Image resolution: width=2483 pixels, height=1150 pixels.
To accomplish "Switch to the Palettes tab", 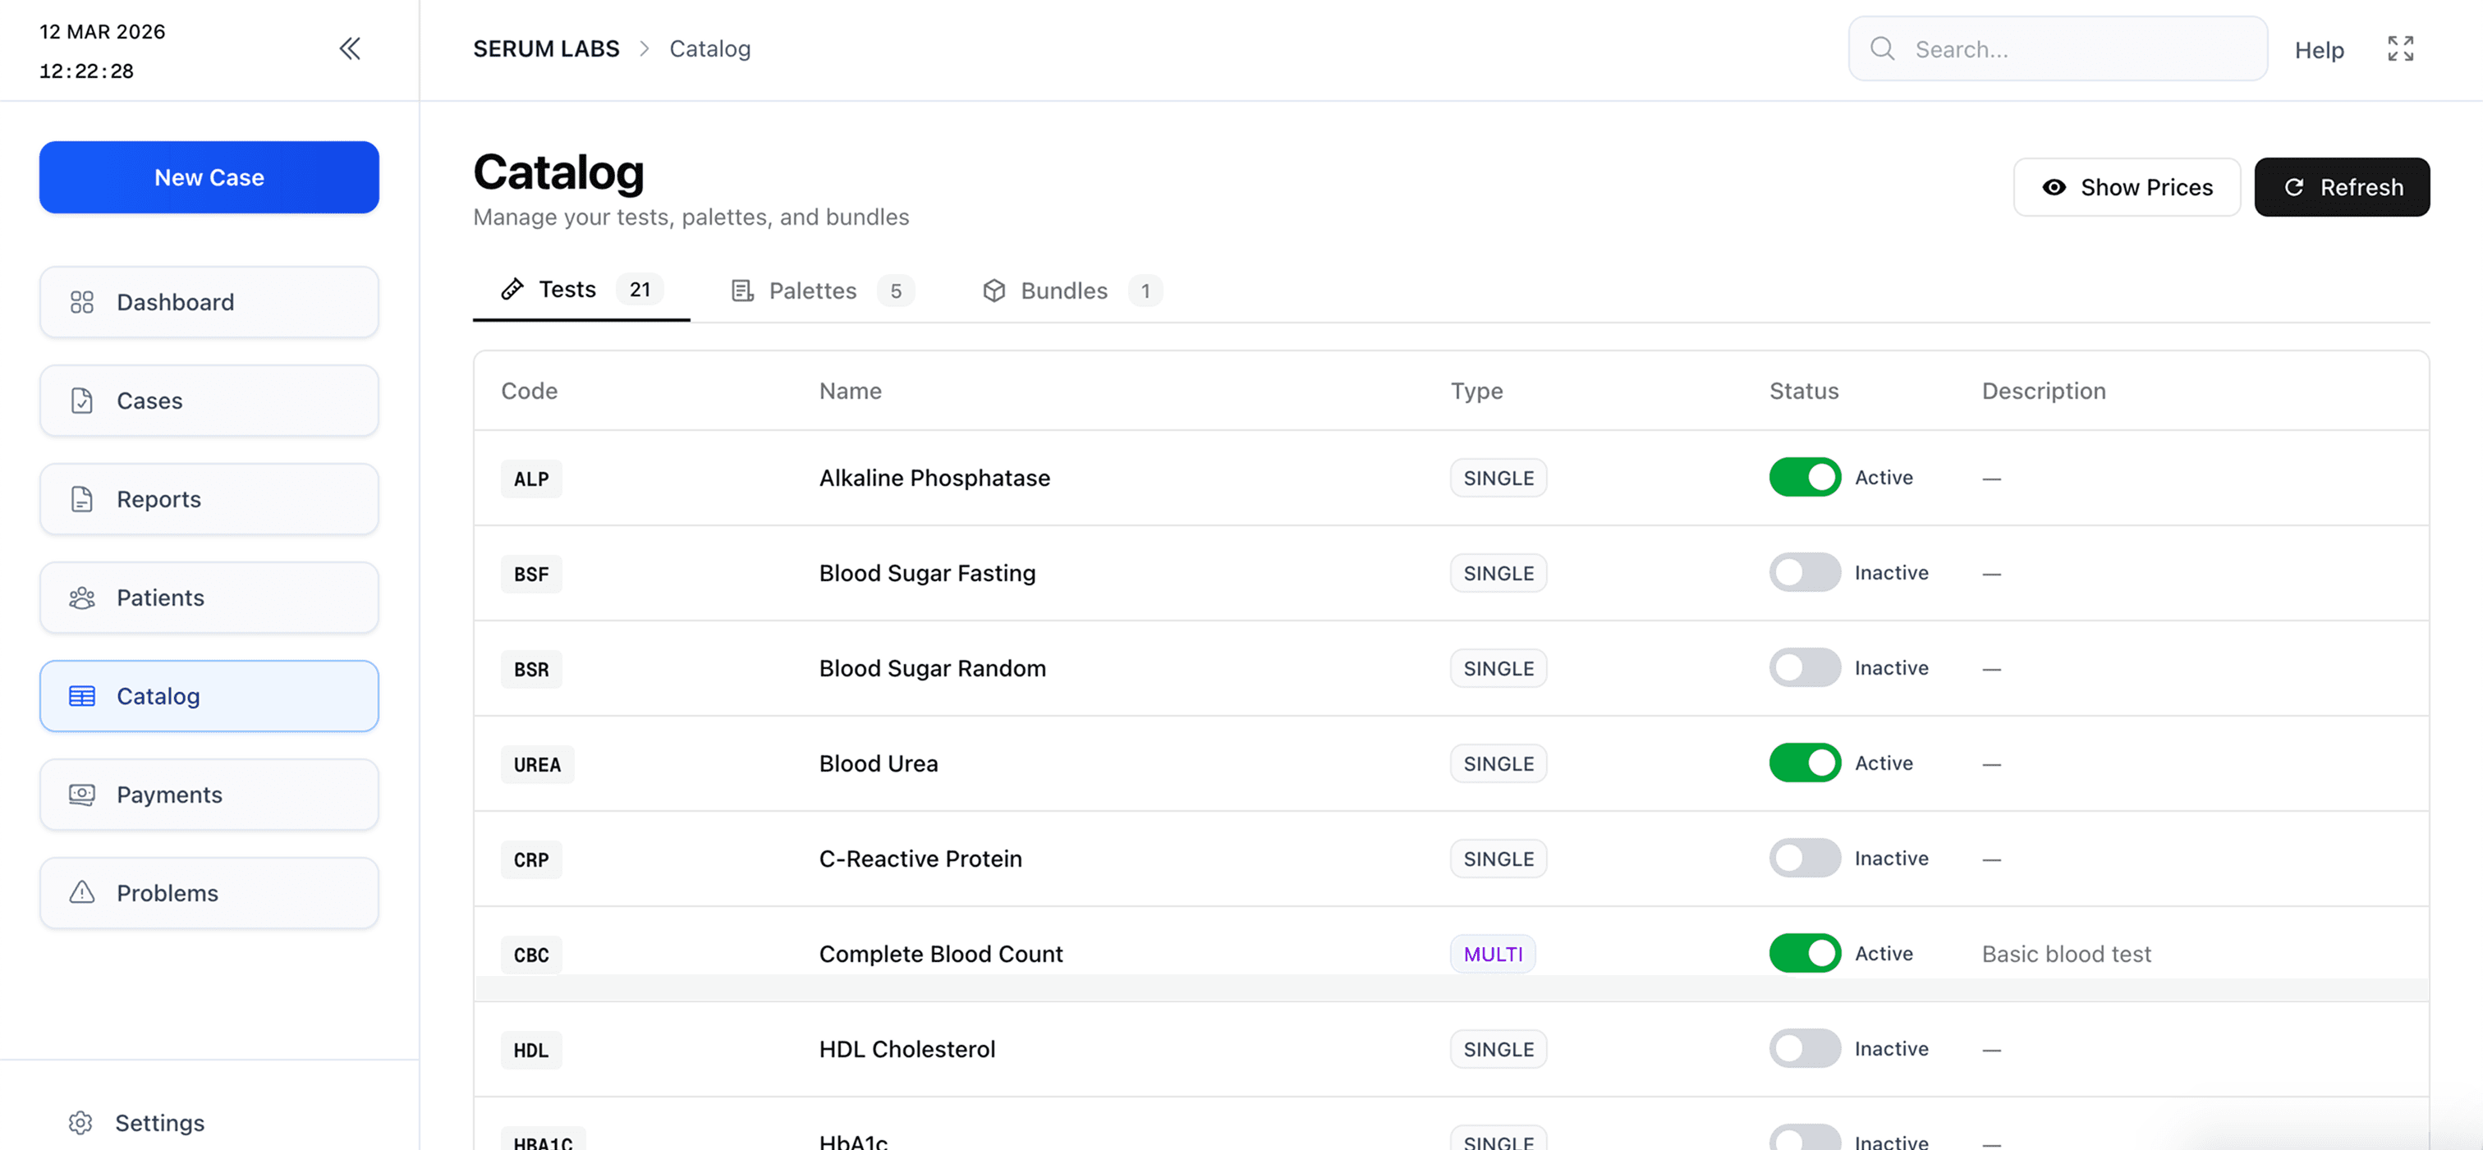I will tap(813, 290).
